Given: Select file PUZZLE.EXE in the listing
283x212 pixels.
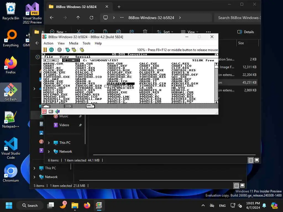Looking at the screenshot, I should [118, 99].
